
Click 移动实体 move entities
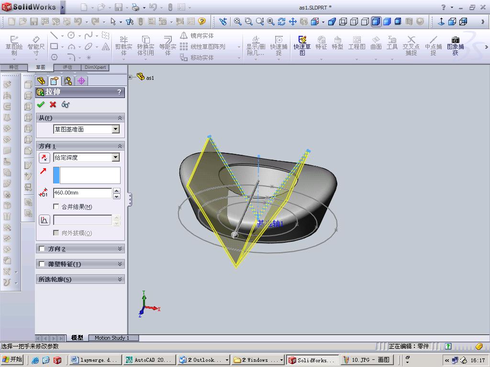coord(197,57)
